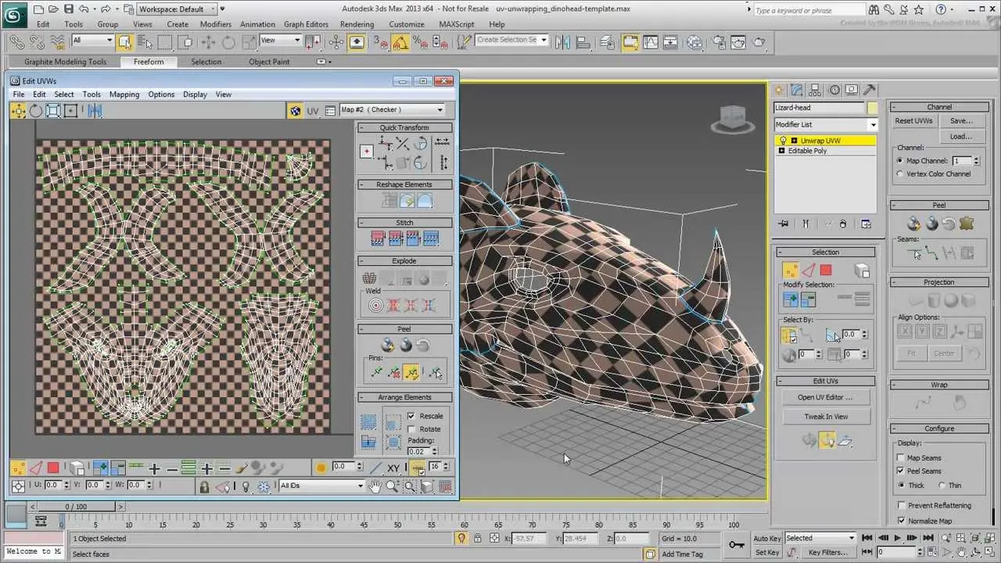1001x563 pixels.
Task: Open the Display menu in Edit UVWs
Action: pyautogui.click(x=195, y=95)
